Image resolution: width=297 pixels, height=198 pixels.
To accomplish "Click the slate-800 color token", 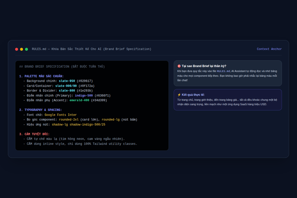I will [67, 91].
